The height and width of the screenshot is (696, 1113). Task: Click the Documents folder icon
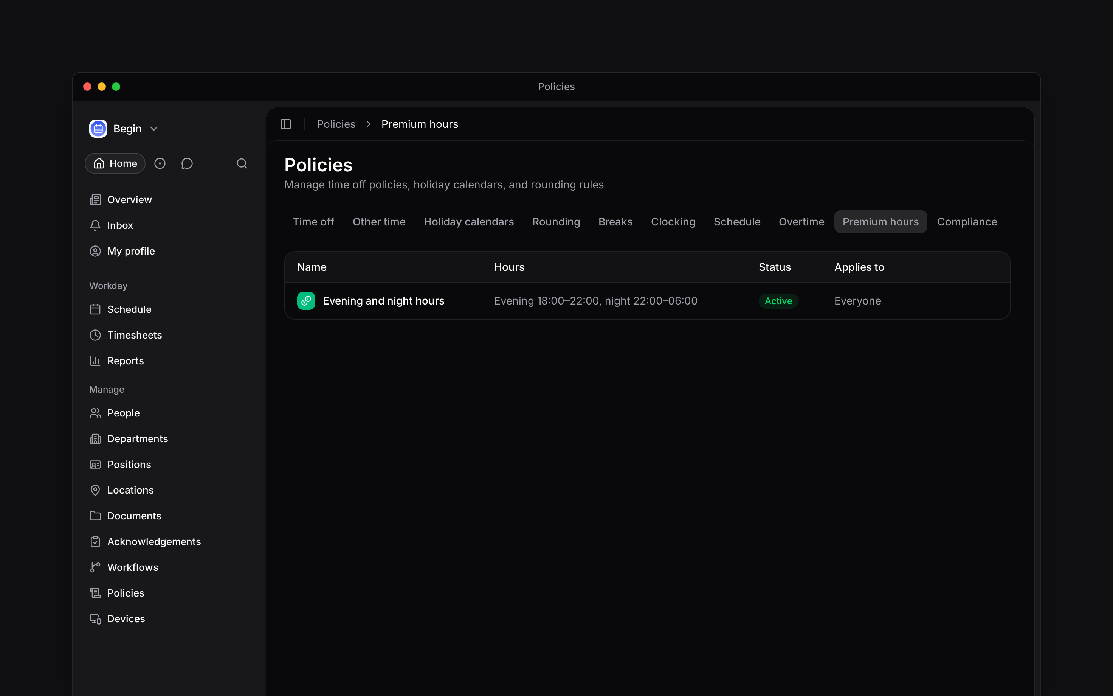pos(95,516)
